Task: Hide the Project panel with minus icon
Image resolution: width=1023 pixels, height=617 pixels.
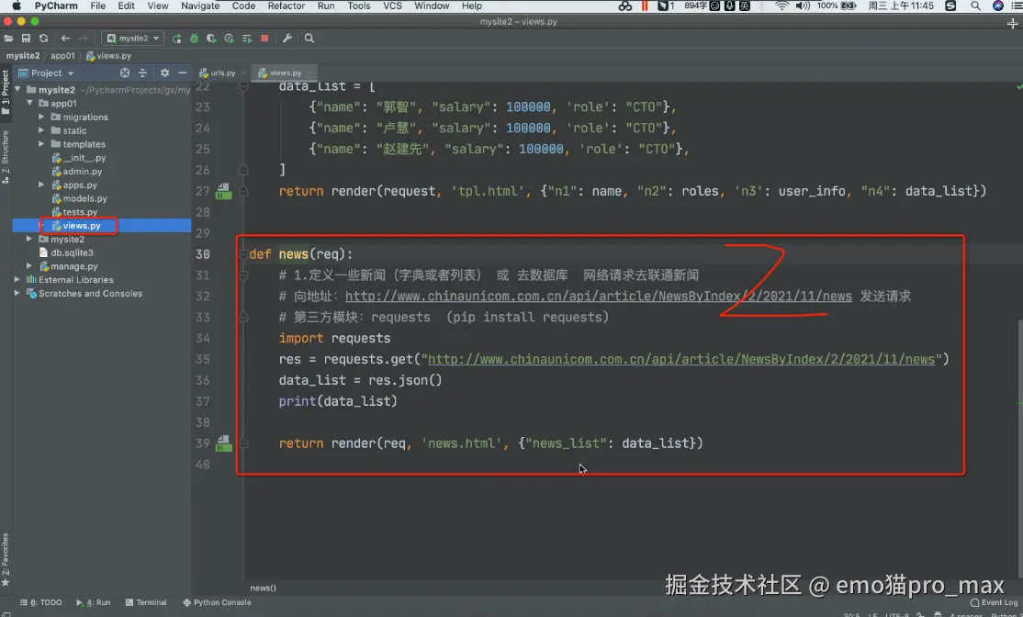Action: [x=183, y=73]
